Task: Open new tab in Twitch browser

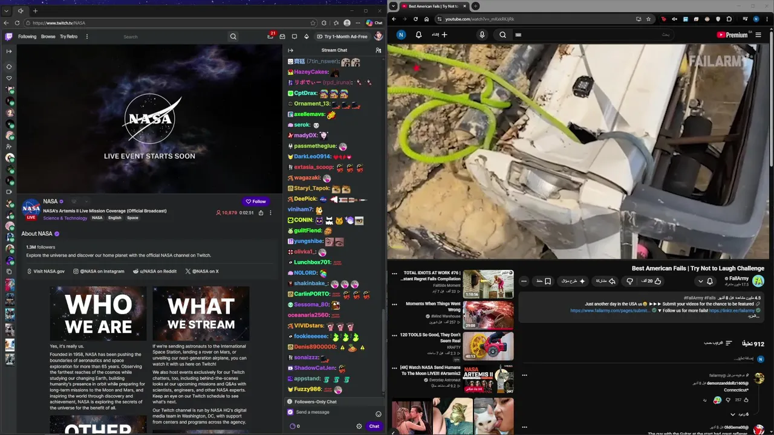Action: tap(35, 11)
